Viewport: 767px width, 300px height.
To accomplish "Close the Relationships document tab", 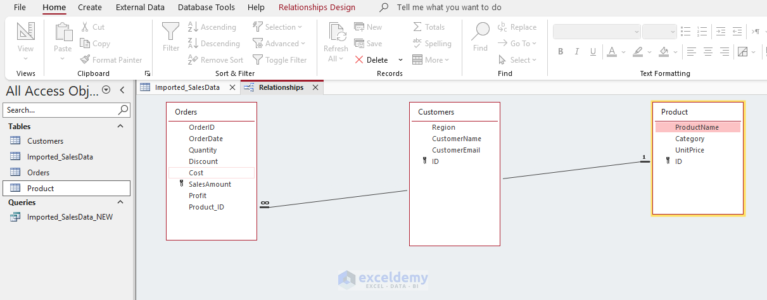I will [x=315, y=87].
